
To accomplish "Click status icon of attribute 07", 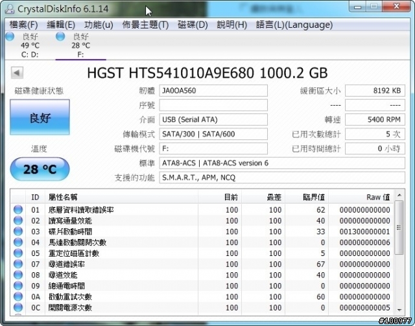I will pos(18,264).
